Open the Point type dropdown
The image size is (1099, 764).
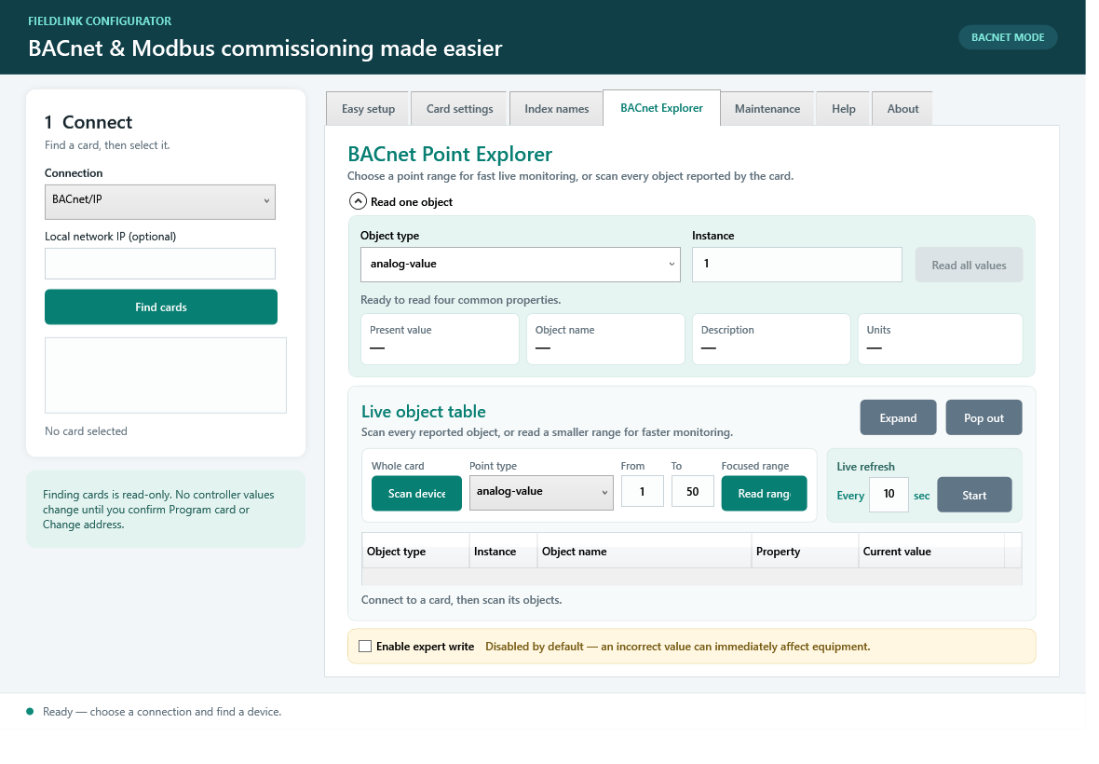pos(541,493)
